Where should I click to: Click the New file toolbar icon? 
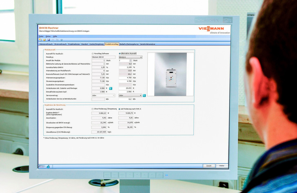pyautogui.click(x=40, y=40)
